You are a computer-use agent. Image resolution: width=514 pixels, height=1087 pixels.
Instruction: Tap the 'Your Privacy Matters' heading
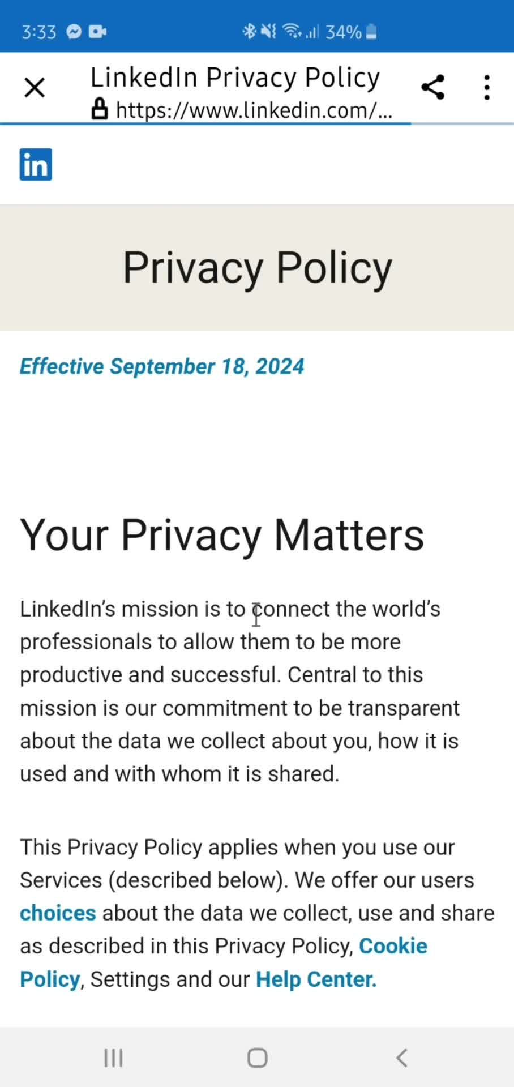pyautogui.click(x=222, y=534)
